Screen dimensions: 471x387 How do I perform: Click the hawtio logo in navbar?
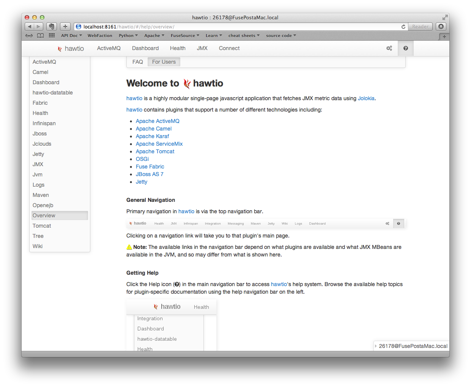[x=71, y=49]
